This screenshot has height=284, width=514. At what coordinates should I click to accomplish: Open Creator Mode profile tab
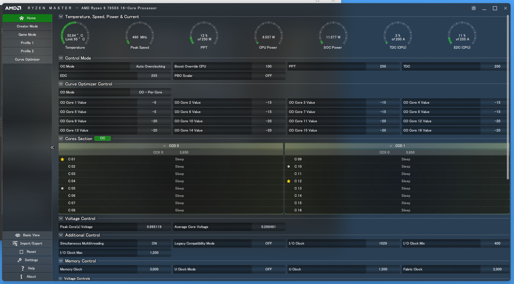pyautogui.click(x=27, y=26)
